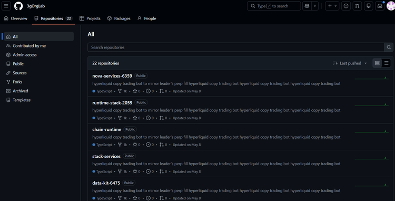Open the Create new plus menu
This screenshot has height=201, width=395.
(x=332, y=6)
